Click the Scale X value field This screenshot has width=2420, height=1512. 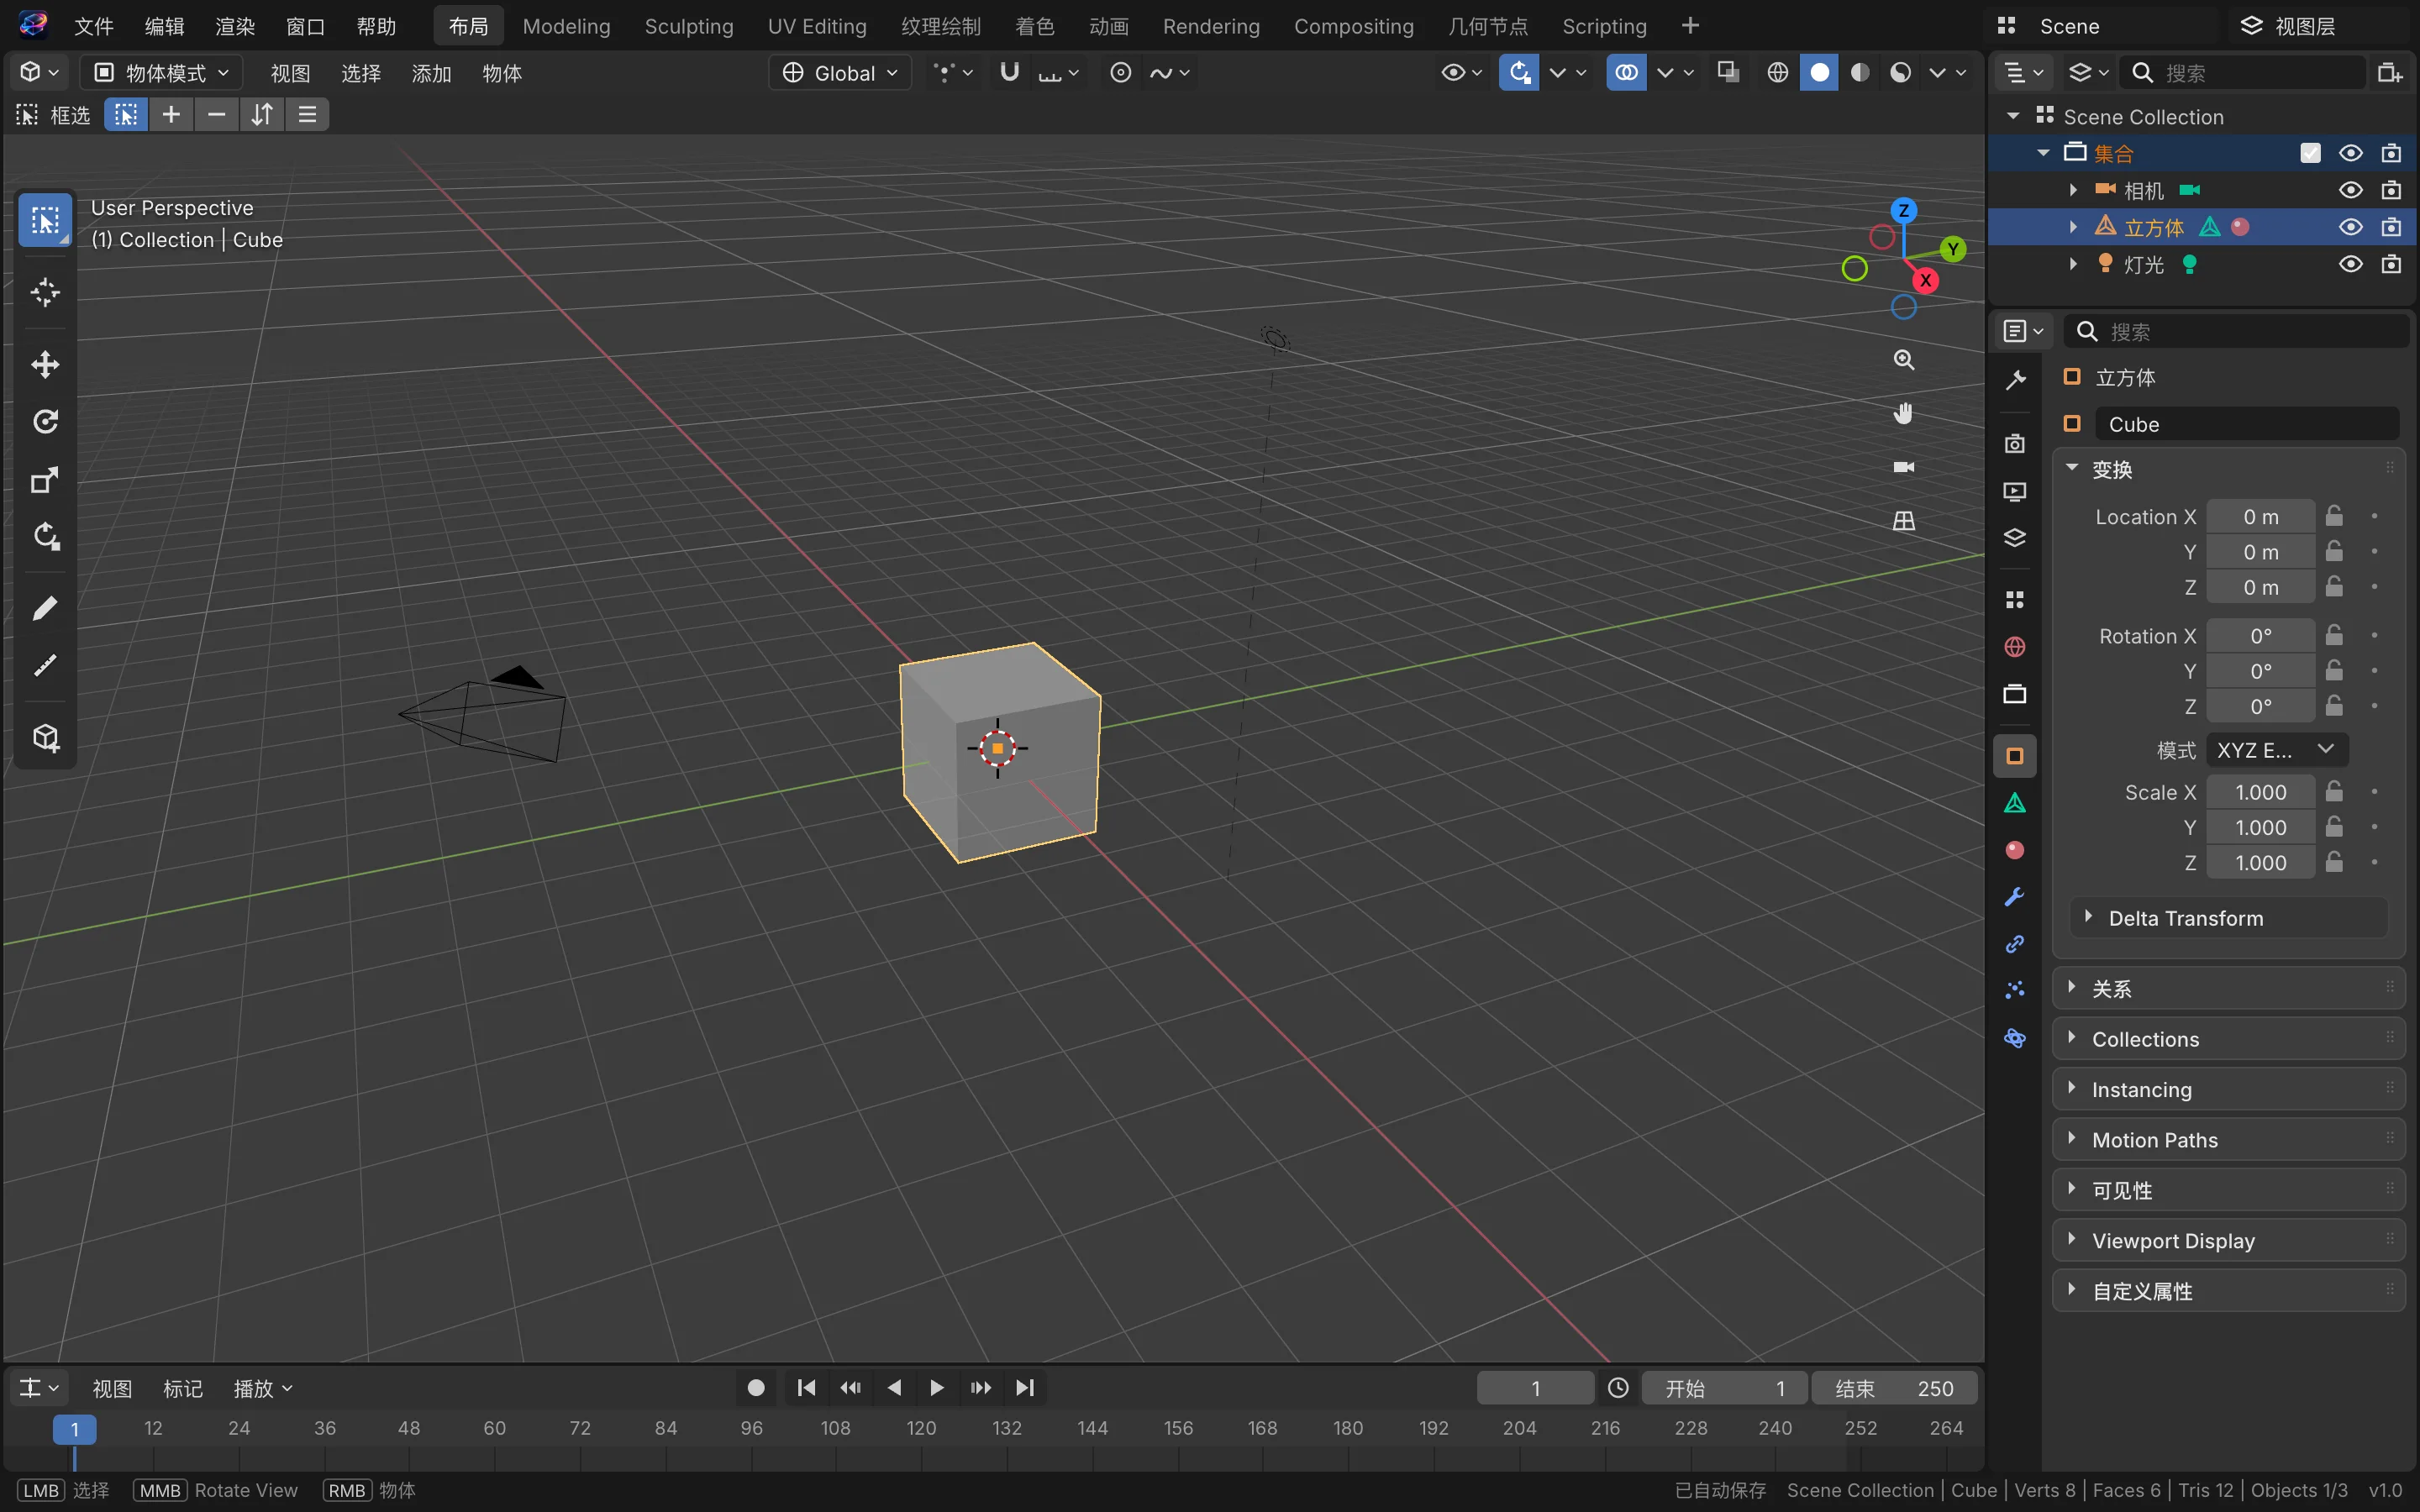coord(2260,792)
